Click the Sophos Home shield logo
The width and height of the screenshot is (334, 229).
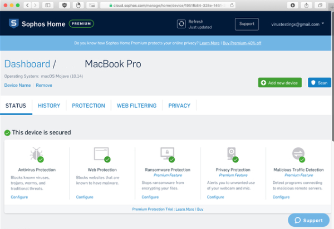click(13, 23)
